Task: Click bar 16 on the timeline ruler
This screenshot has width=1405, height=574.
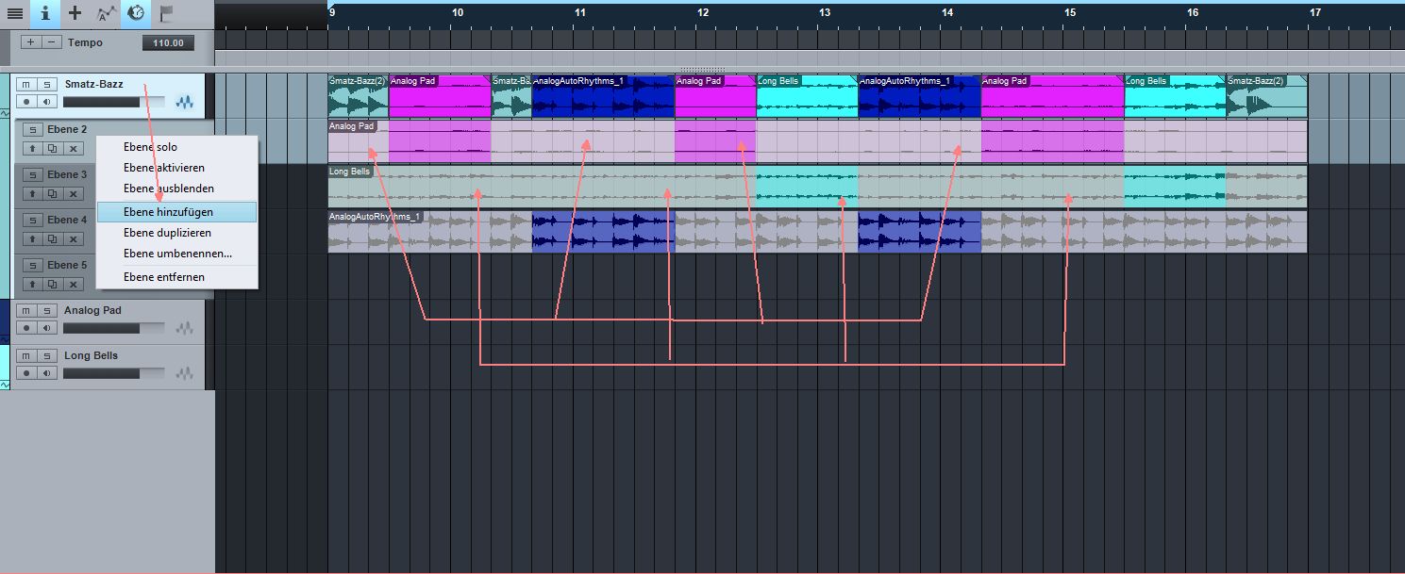Action: [x=1193, y=13]
